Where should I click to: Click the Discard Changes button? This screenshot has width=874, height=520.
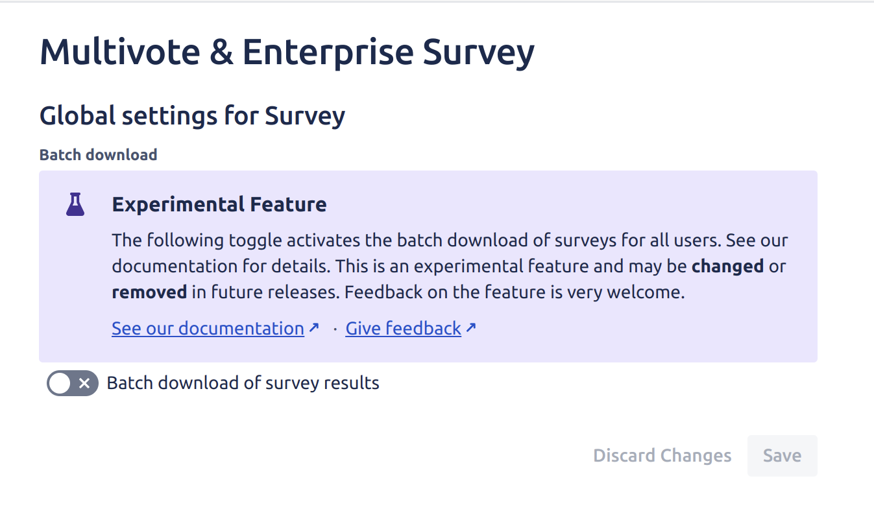coord(662,456)
